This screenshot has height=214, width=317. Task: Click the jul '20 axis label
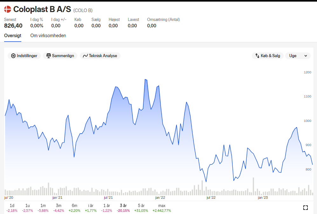(x=9, y=197)
